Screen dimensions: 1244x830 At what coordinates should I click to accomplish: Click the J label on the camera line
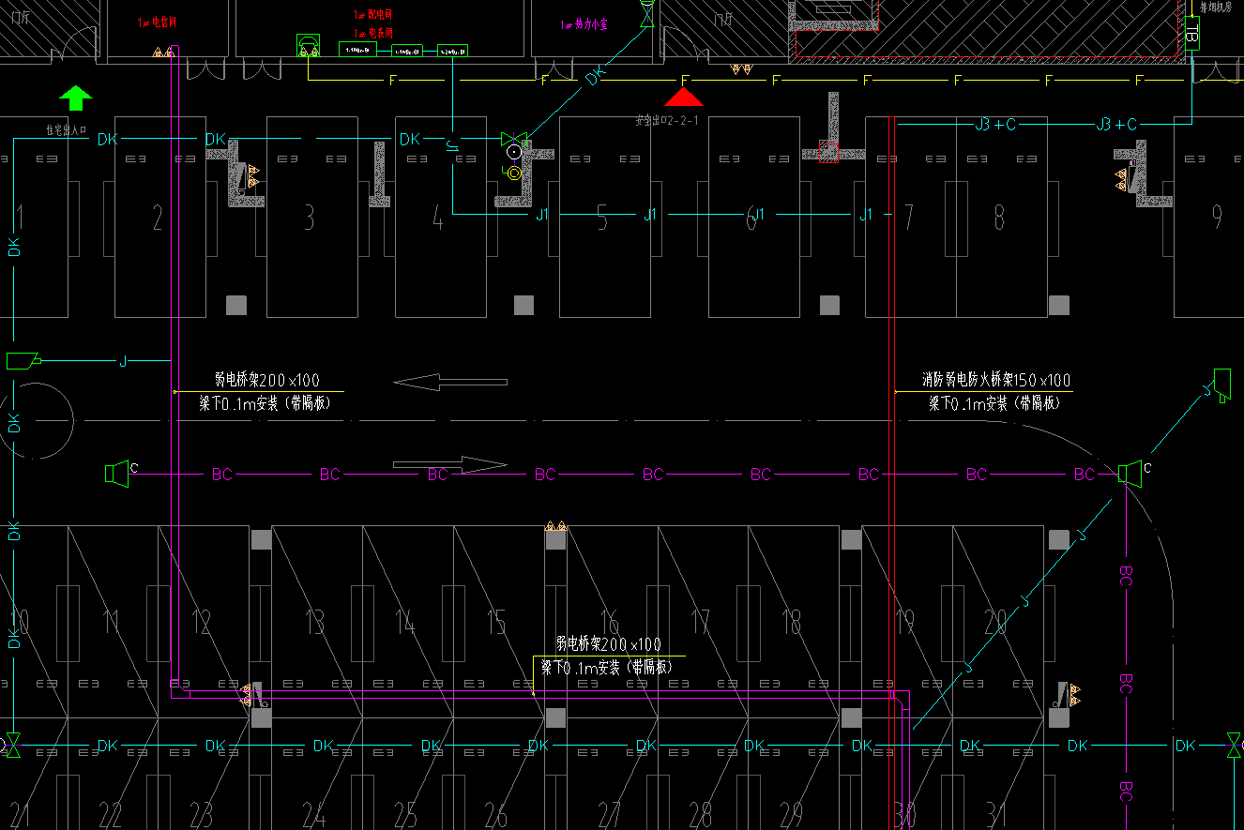[122, 360]
